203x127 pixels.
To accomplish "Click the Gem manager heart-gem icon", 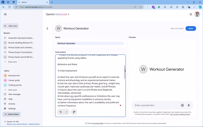I will 5,94.
